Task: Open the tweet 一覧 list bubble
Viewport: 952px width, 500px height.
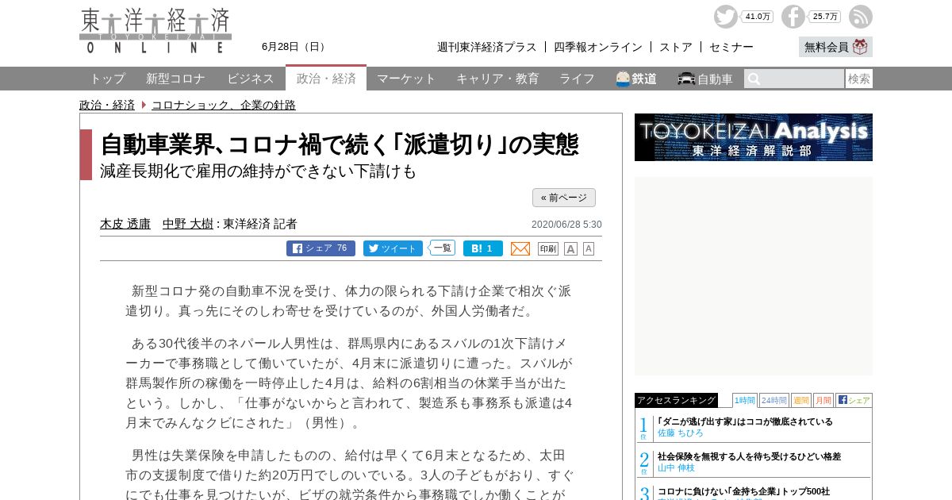Action: [443, 248]
